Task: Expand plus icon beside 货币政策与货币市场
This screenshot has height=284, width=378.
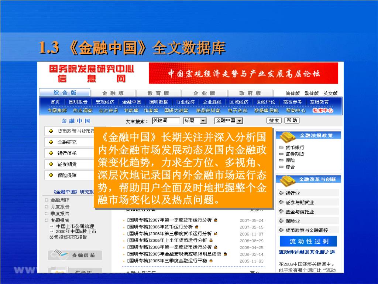Action: [51, 131]
